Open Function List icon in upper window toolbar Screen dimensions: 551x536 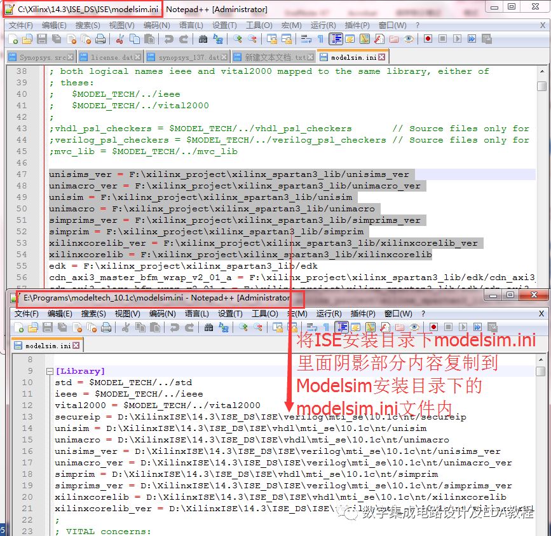pos(379,39)
